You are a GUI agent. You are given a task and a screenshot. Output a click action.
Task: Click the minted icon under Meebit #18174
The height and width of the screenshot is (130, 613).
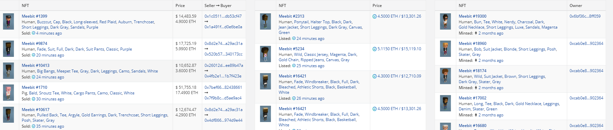coord(476,88)
